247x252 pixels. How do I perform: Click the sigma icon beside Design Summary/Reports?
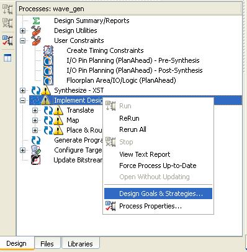(x=36, y=21)
